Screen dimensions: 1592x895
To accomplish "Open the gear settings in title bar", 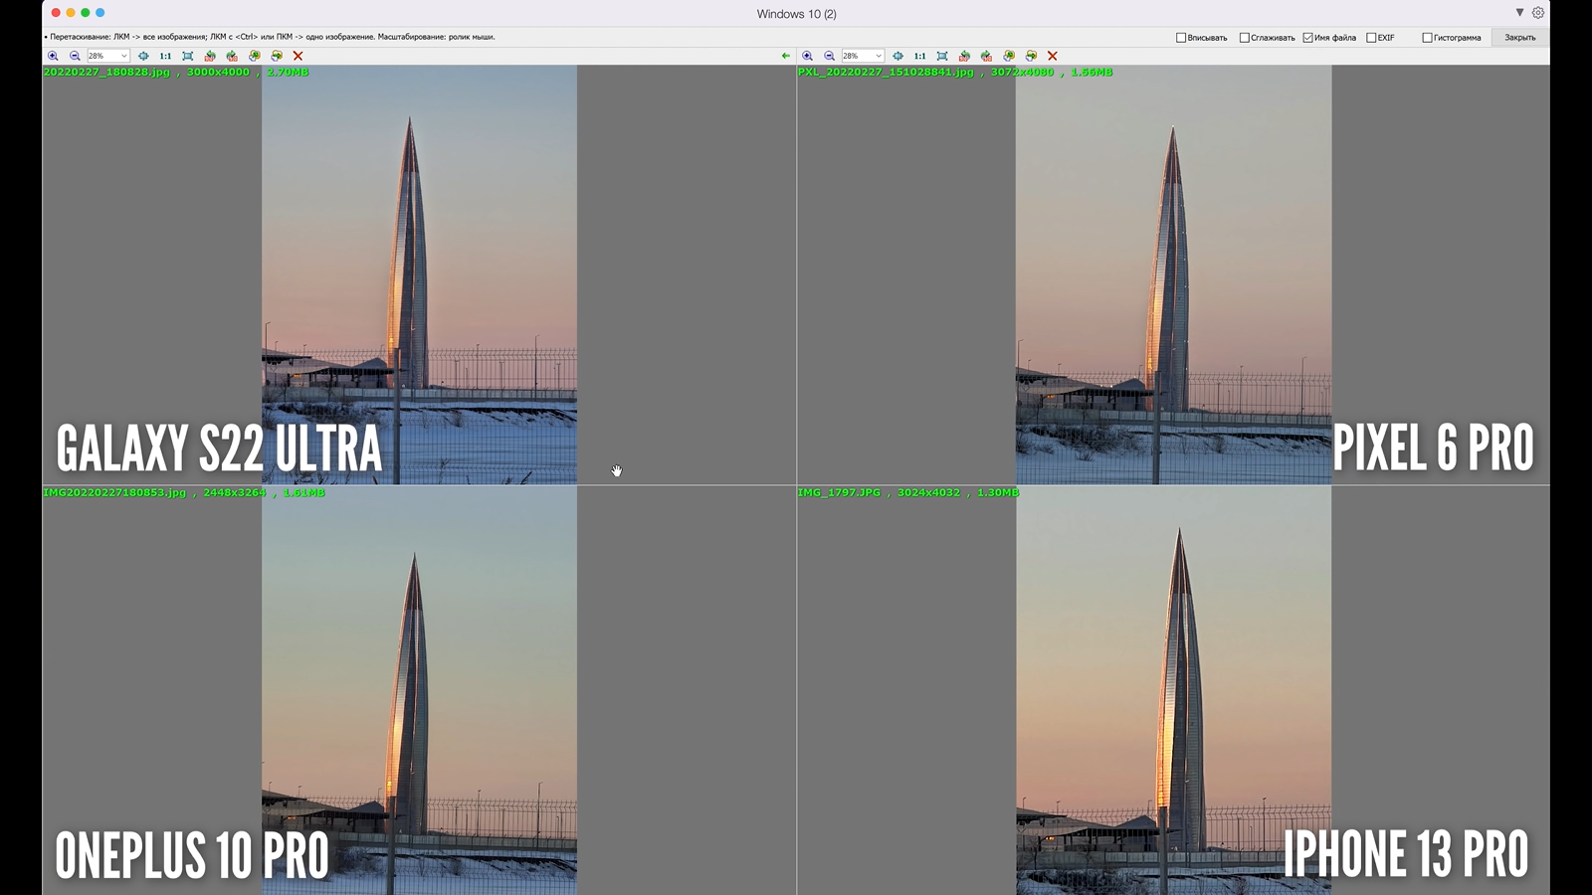I will click(x=1538, y=13).
